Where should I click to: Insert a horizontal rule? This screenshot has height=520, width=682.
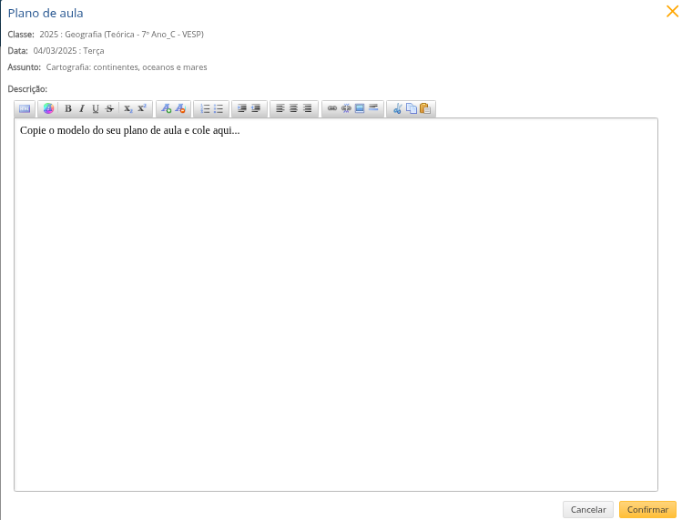point(373,108)
